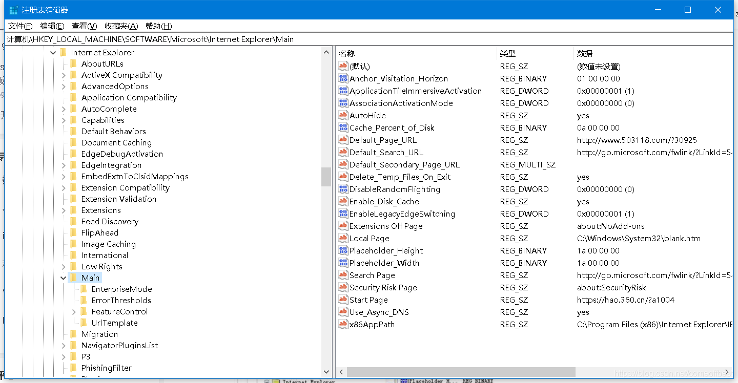Click the icon of Placeholder_Width

343,263
